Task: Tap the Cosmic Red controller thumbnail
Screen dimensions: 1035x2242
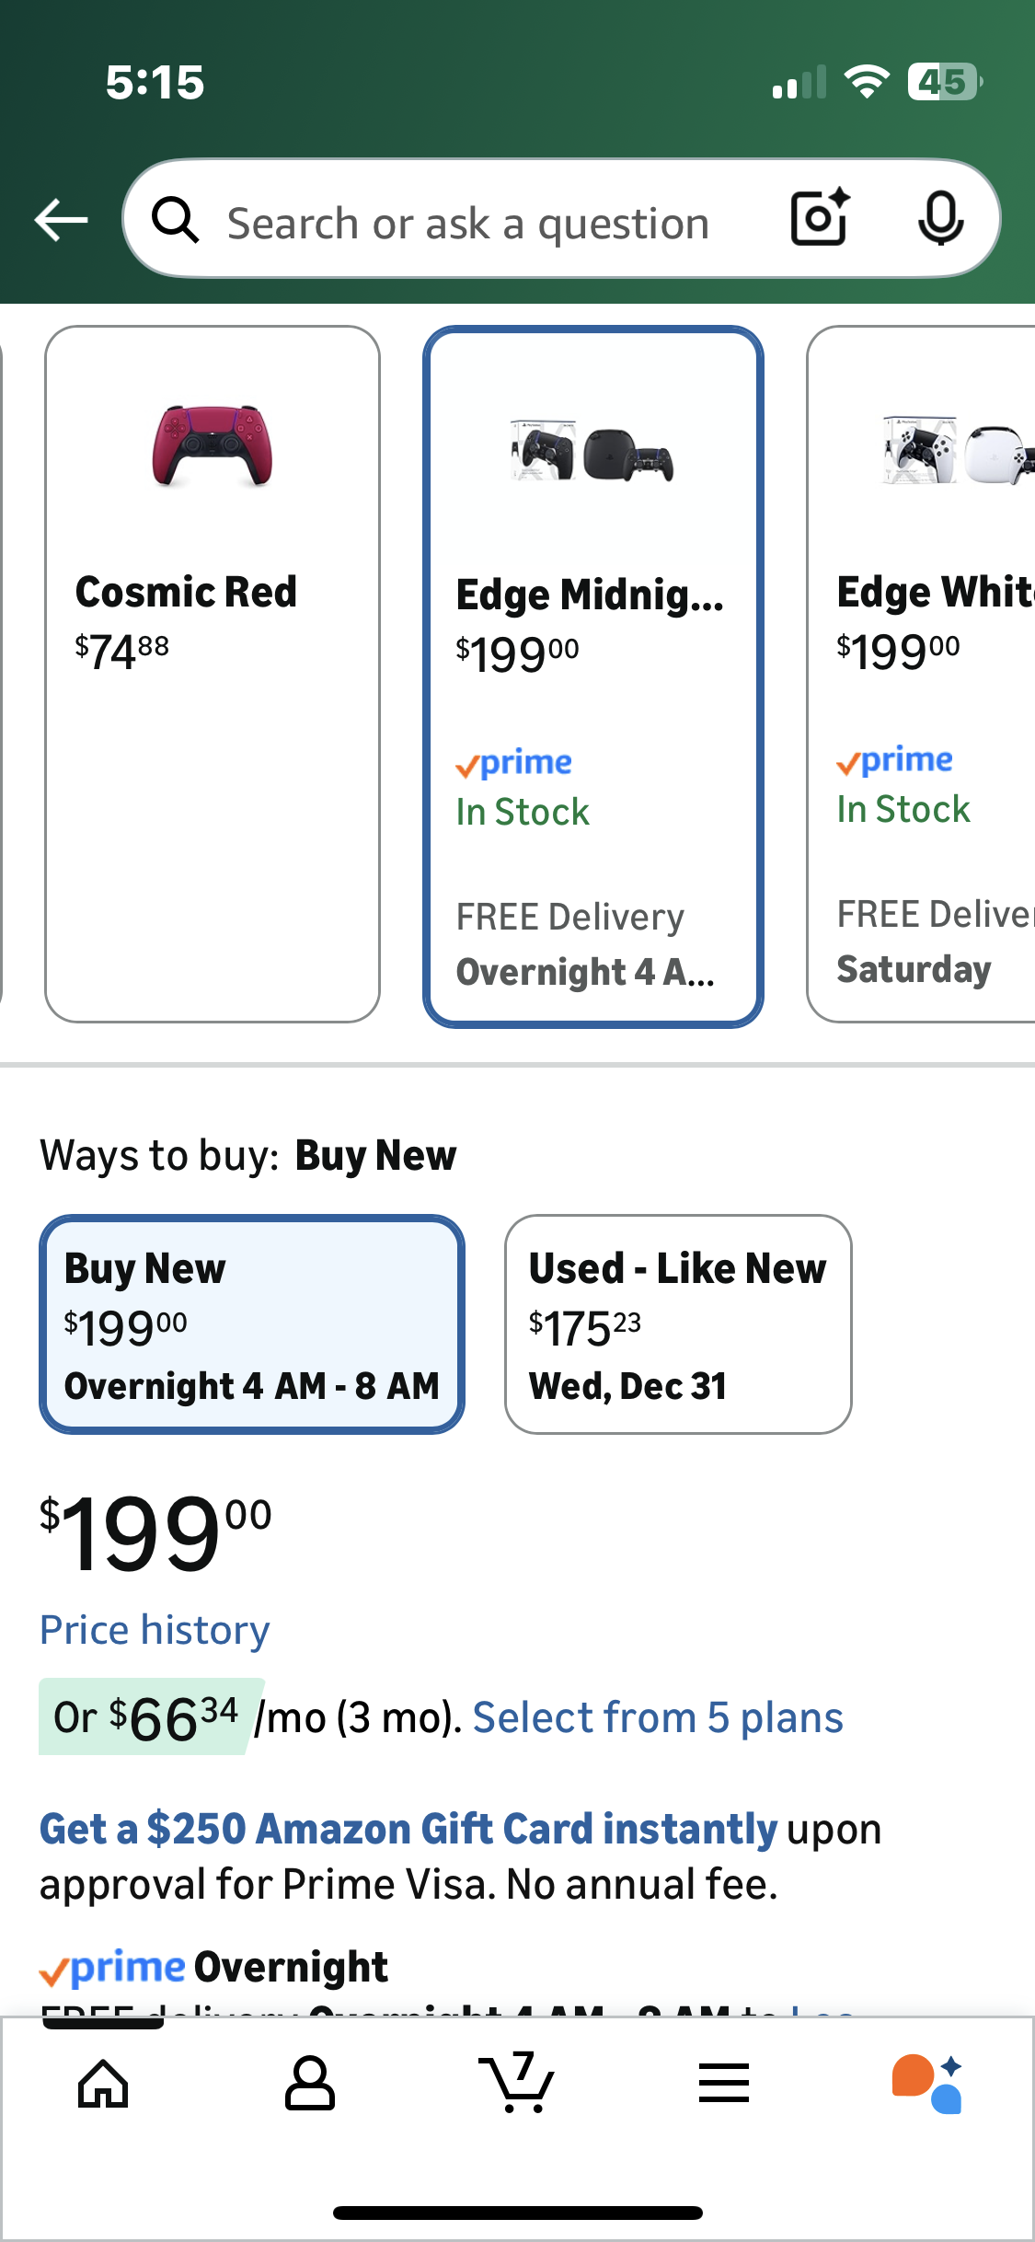Action: coord(213,445)
